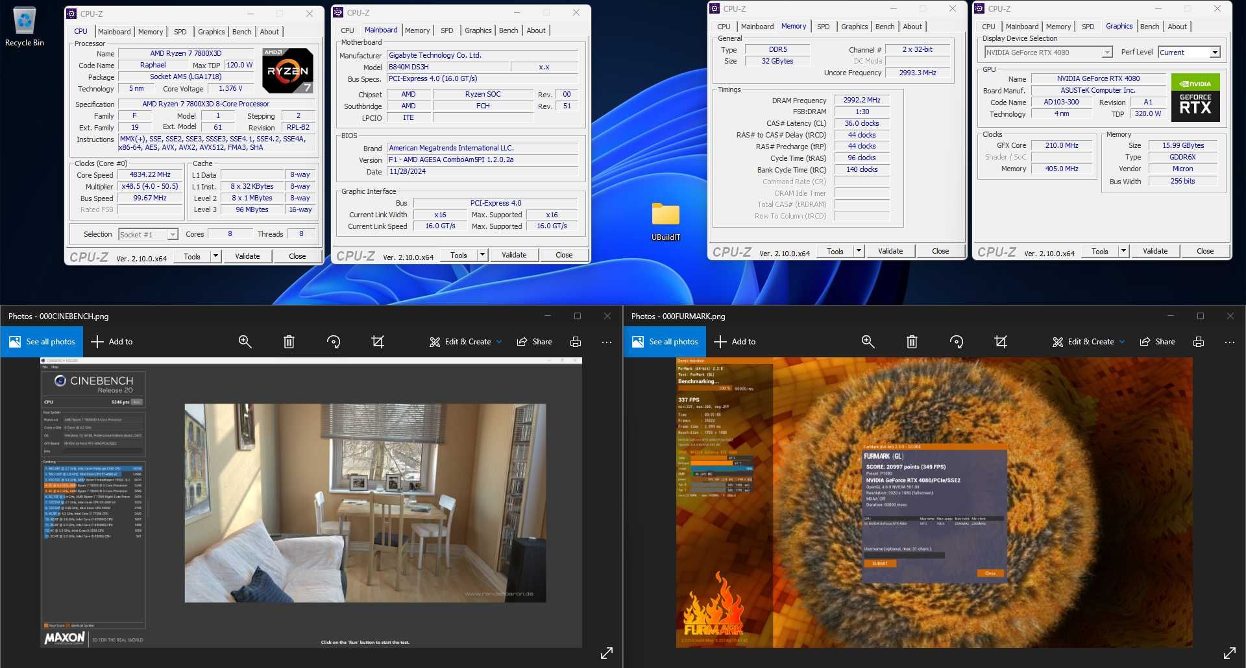The height and width of the screenshot is (668, 1246).
Task: Click Validate in the CPU tab window
Action: pos(247,256)
